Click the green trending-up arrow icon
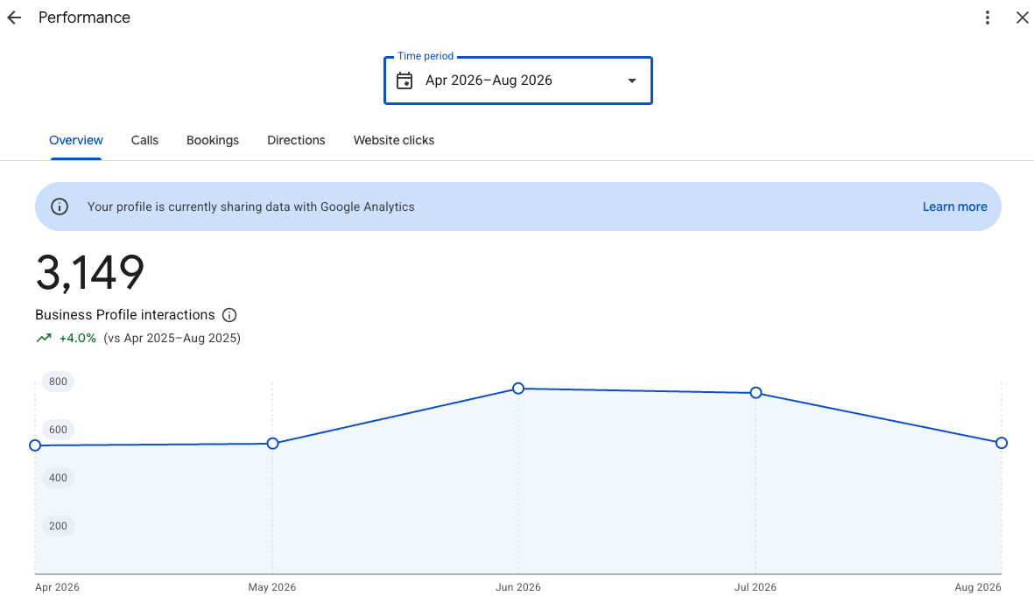The image size is (1034, 603). 44,338
